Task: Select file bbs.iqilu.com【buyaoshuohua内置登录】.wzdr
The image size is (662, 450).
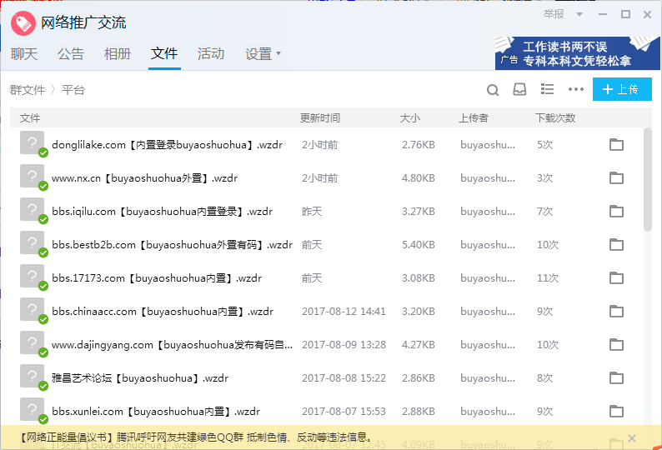Action: [162, 212]
